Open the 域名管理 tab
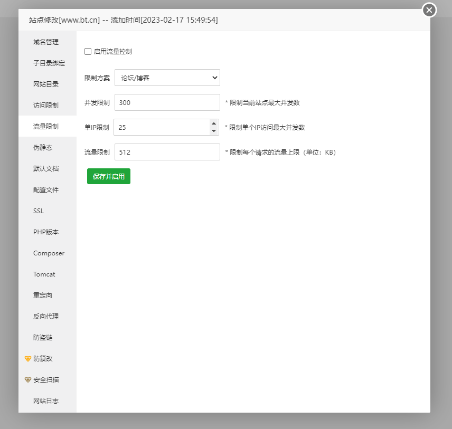 coord(46,42)
